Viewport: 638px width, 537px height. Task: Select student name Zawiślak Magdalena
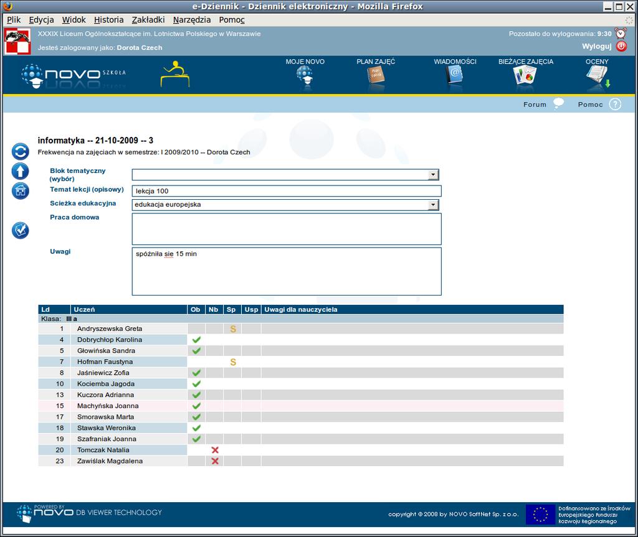pyautogui.click(x=110, y=461)
